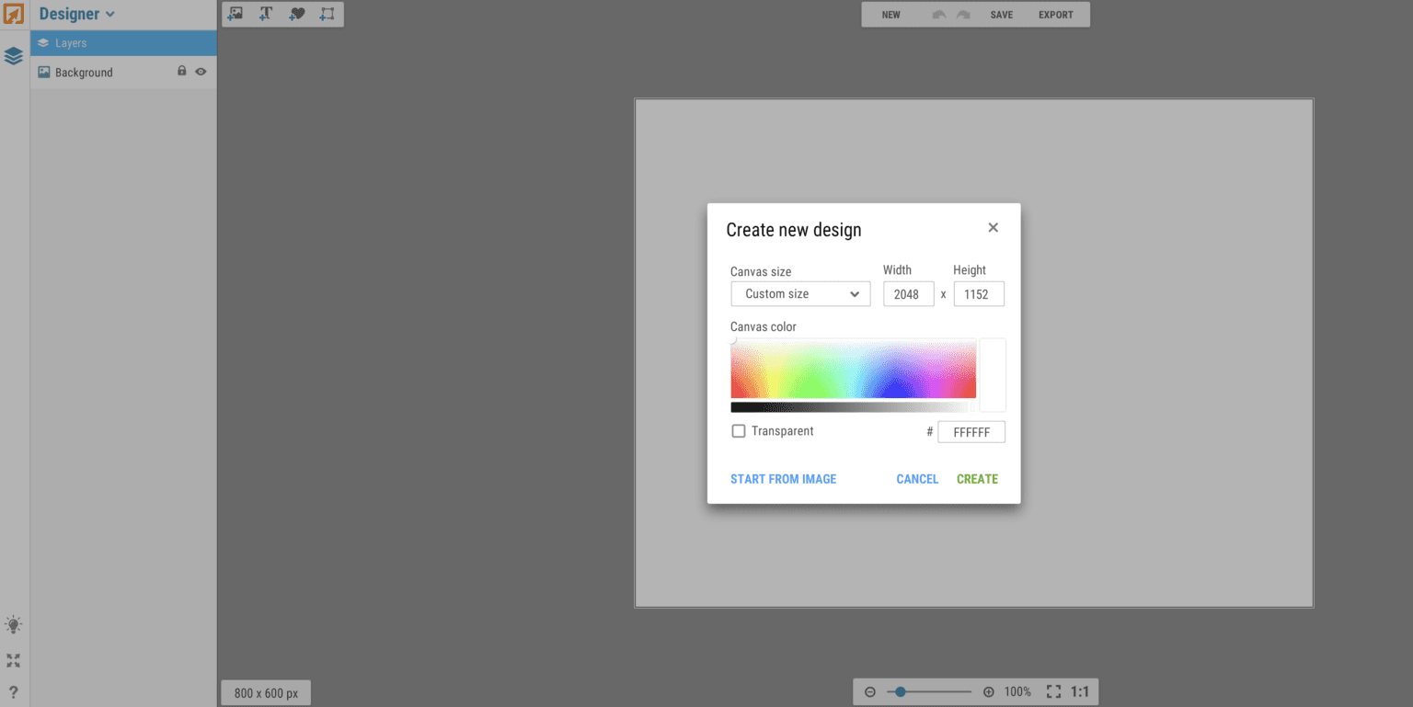
Task: Open the Layers panel from the left sidebar
Action: point(13,55)
